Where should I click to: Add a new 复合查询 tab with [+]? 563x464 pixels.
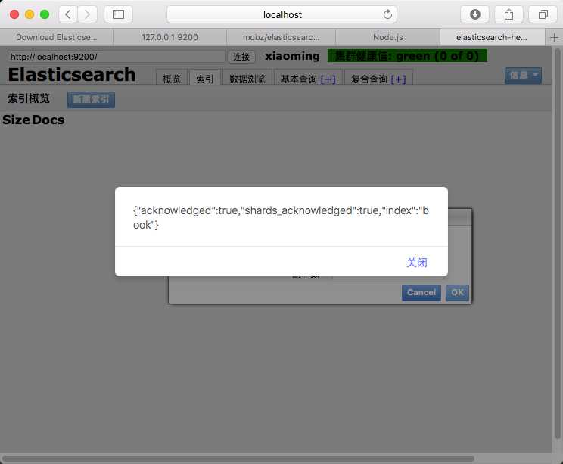(x=398, y=79)
